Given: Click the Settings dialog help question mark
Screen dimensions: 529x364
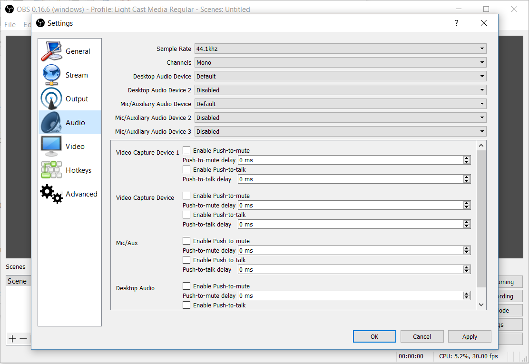Looking at the screenshot, I should point(457,23).
